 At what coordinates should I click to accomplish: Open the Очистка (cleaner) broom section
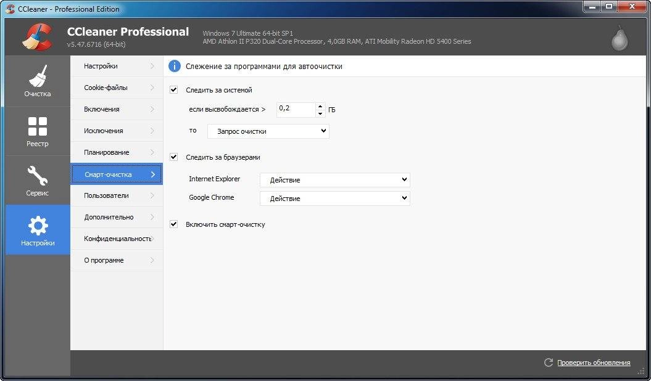click(x=38, y=81)
